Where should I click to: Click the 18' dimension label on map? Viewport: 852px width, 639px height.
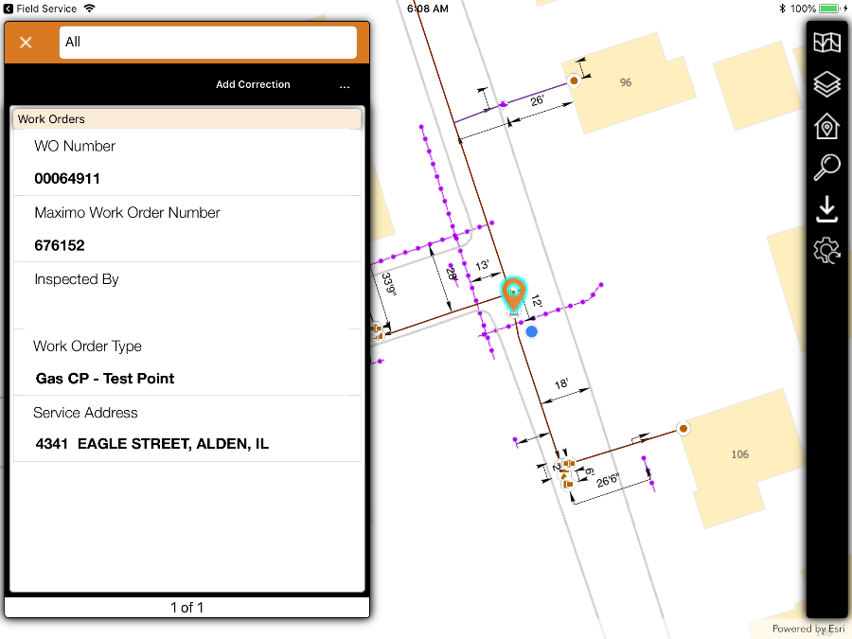pos(561,384)
